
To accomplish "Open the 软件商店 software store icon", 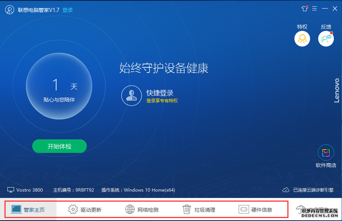I will (x=326, y=153).
